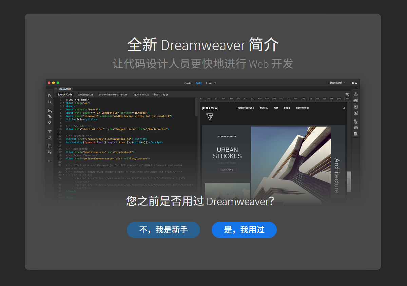Open the code snippets panel icon
Image resolution: width=407 pixels, height=286 pixels.
click(356, 134)
